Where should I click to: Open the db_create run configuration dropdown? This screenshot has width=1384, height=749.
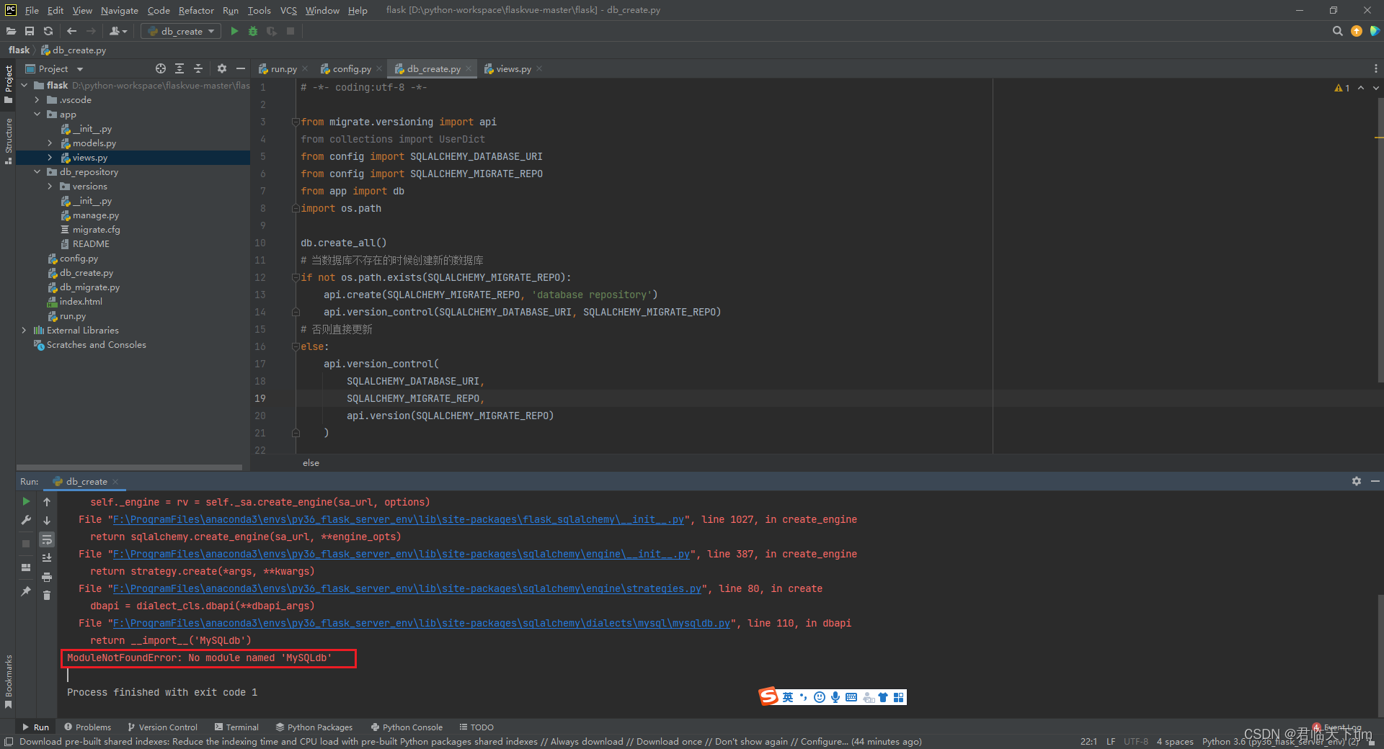click(182, 31)
